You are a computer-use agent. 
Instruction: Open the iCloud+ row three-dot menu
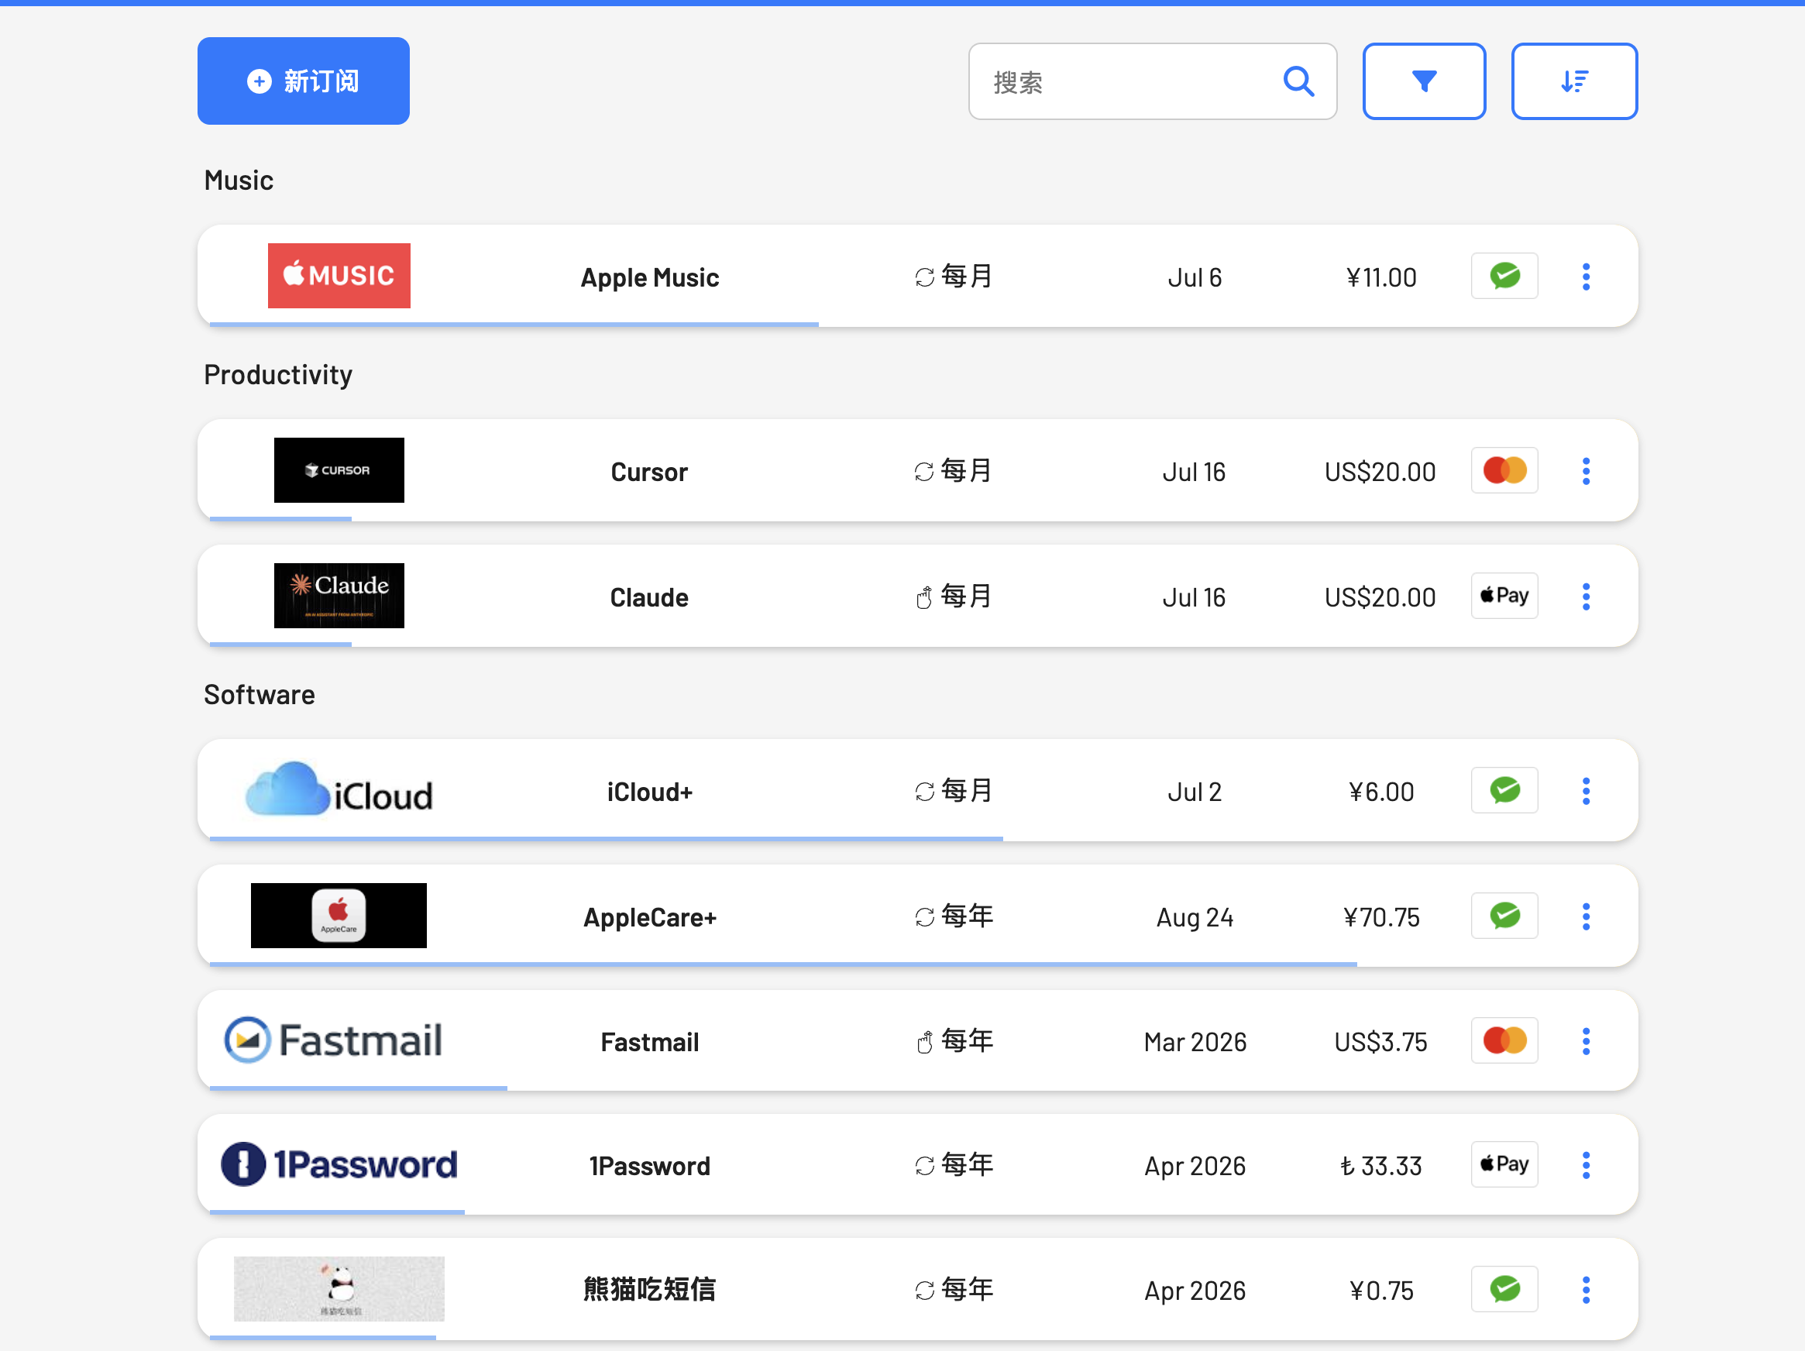(1587, 790)
